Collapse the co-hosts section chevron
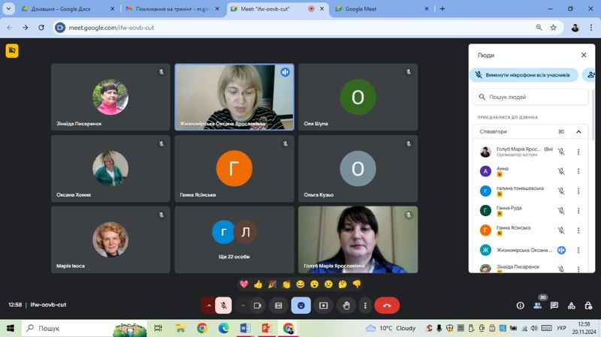 pyautogui.click(x=578, y=132)
